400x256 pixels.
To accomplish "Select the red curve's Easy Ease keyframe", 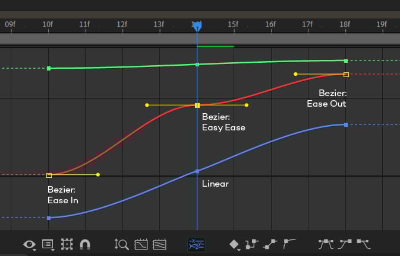I will pos(197,105).
